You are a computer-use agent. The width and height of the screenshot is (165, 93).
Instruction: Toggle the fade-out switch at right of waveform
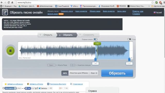click(x=129, y=39)
